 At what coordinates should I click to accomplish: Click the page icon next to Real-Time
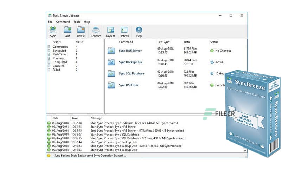coord(49,54)
